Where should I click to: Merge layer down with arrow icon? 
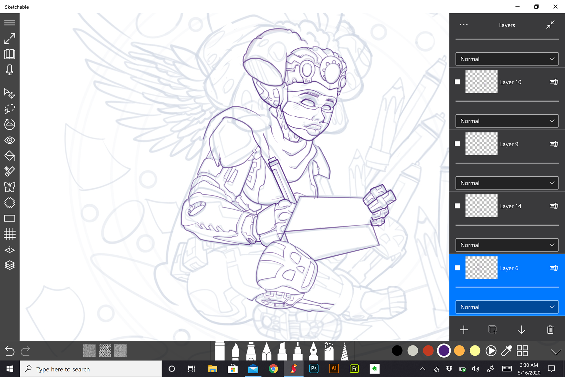coord(521,330)
